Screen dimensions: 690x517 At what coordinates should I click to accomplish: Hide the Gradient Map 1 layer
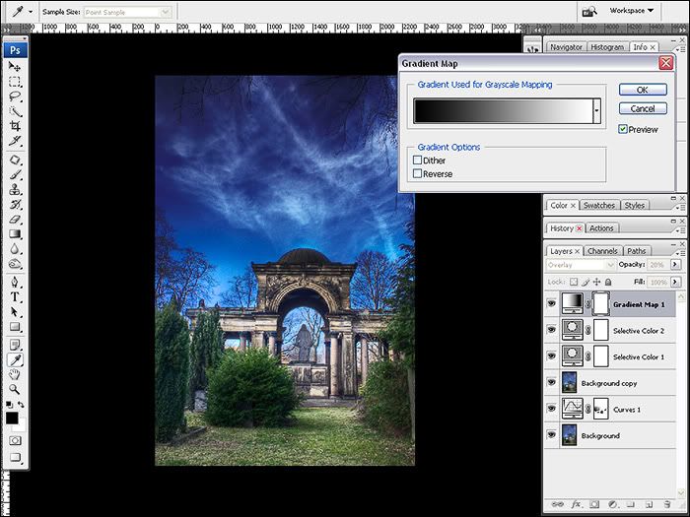pos(551,303)
